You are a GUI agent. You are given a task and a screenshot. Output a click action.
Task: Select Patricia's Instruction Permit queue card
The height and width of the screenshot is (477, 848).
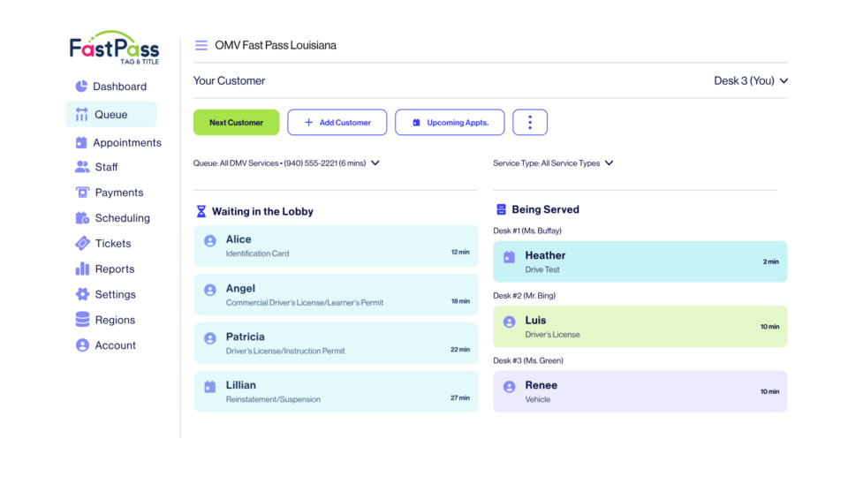point(337,343)
